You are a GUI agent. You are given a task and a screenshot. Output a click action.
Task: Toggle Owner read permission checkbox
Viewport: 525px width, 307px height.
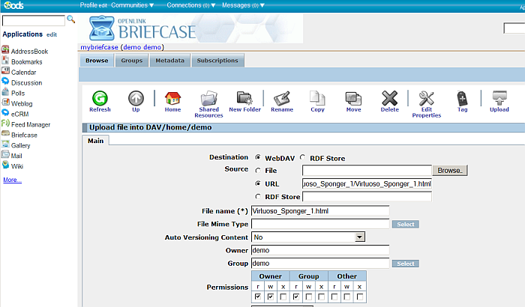pyautogui.click(x=259, y=297)
